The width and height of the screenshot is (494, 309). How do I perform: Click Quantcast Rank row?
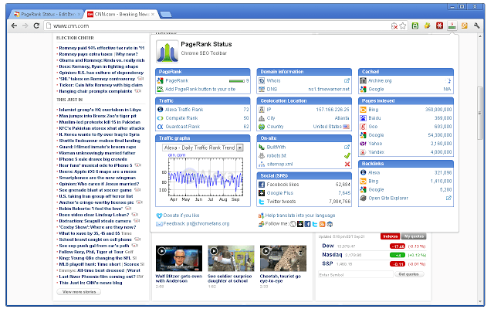(203, 127)
